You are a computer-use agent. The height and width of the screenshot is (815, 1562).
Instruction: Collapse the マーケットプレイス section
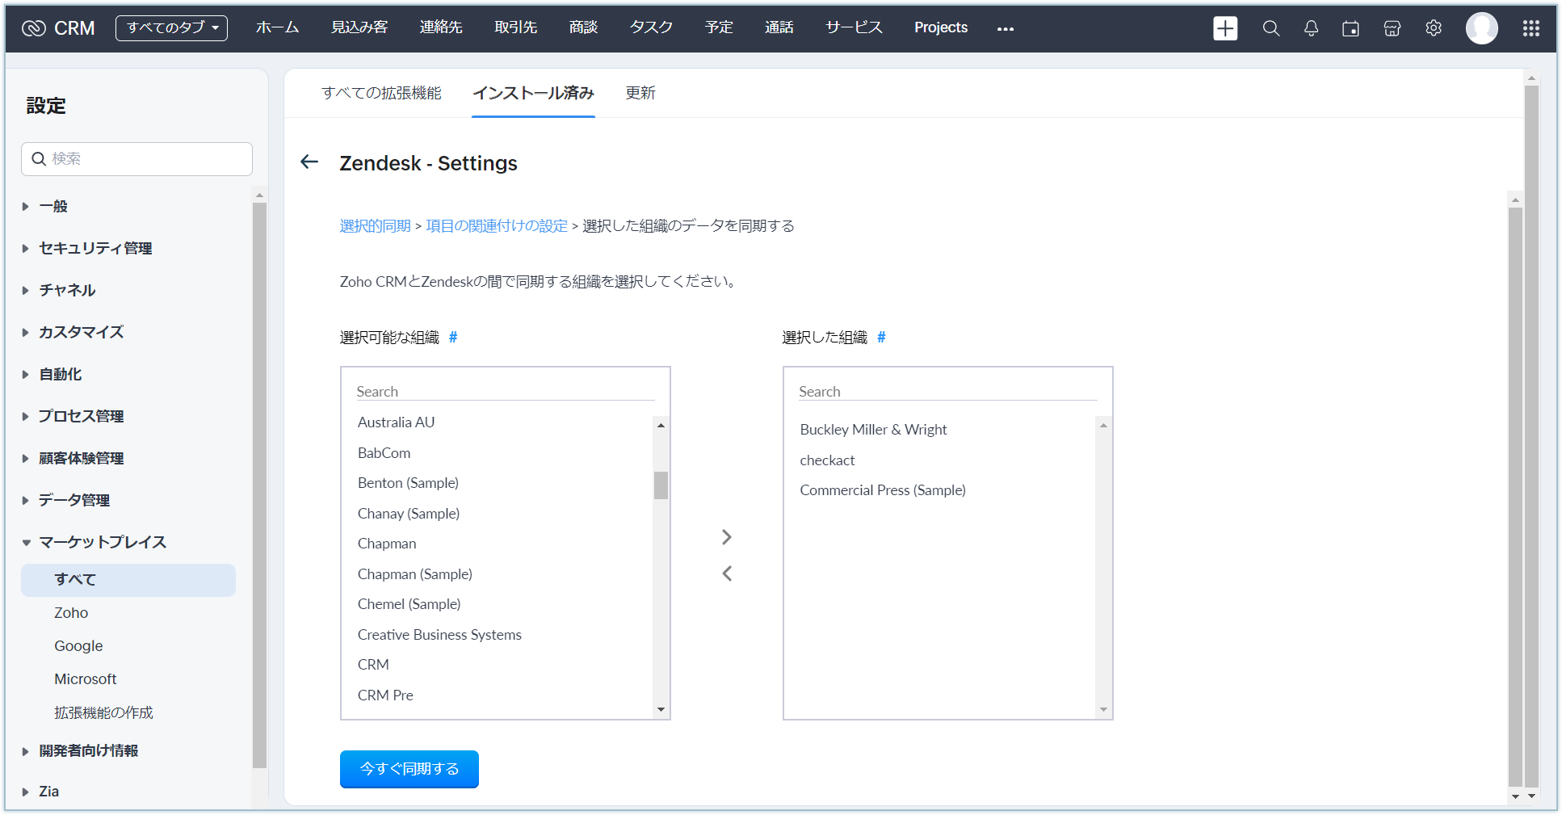point(103,542)
